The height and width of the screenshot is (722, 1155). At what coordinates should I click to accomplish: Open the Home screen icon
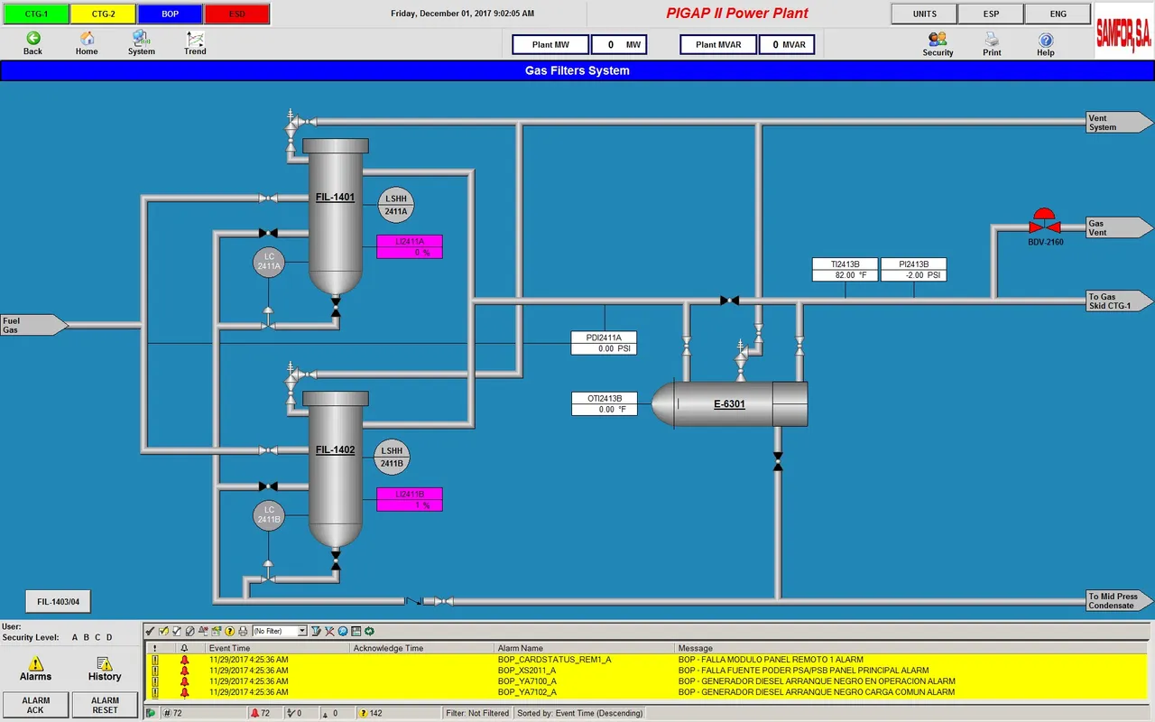[x=87, y=39]
